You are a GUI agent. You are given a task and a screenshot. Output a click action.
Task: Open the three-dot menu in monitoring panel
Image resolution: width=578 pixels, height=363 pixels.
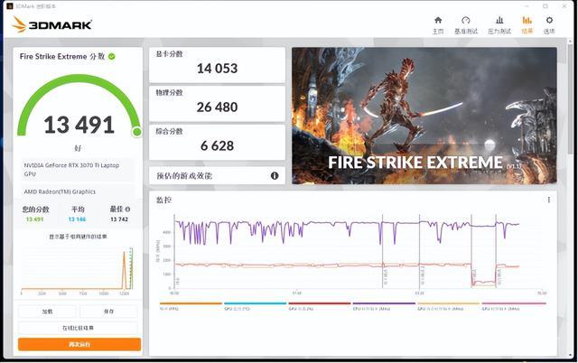click(x=548, y=200)
